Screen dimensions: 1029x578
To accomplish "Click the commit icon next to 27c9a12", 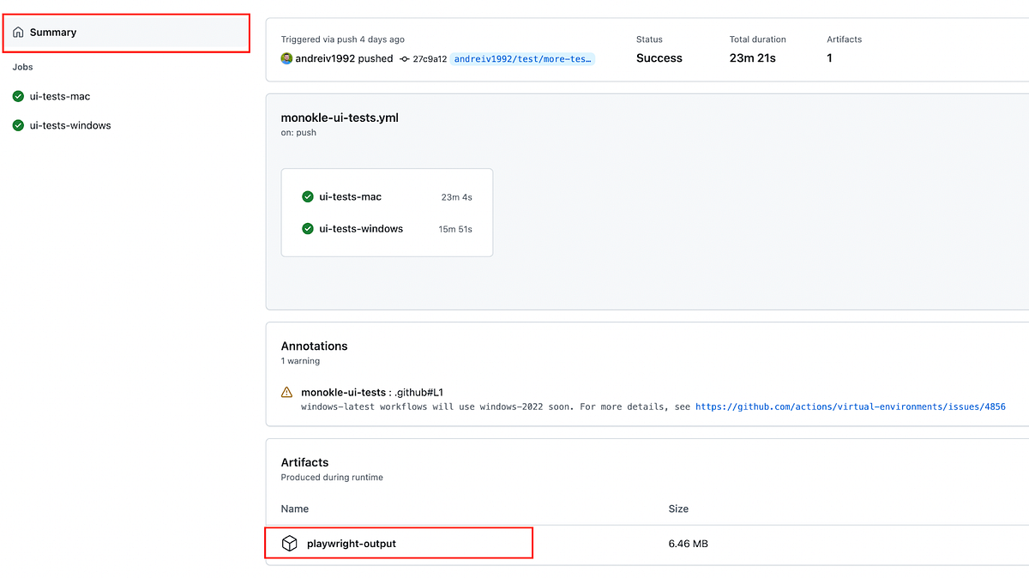I will pyautogui.click(x=404, y=59).
